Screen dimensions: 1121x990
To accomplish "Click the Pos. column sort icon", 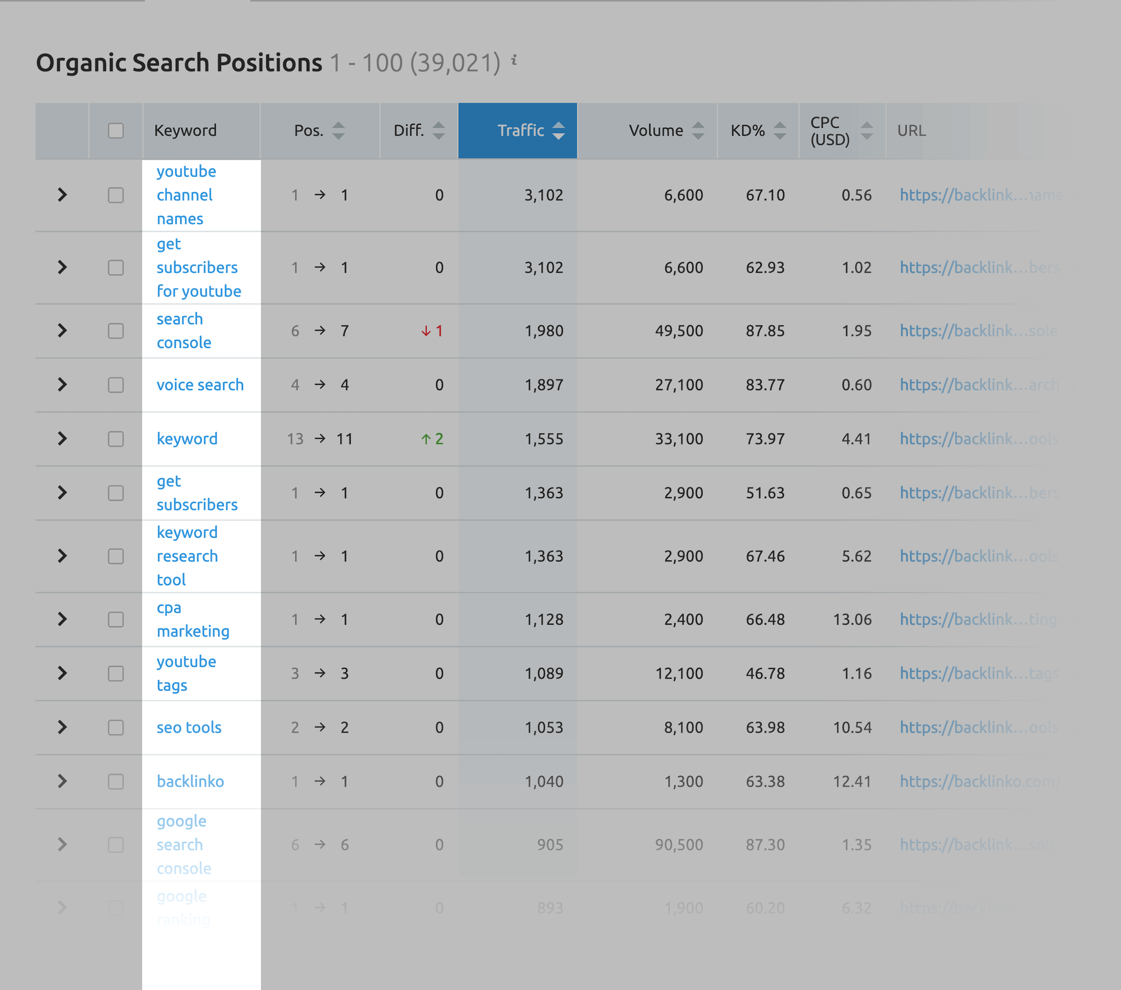I will click(x=343, y=131).
